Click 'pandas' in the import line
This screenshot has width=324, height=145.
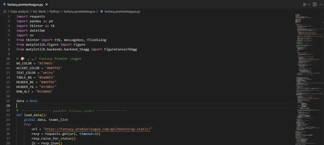(36, 21)
